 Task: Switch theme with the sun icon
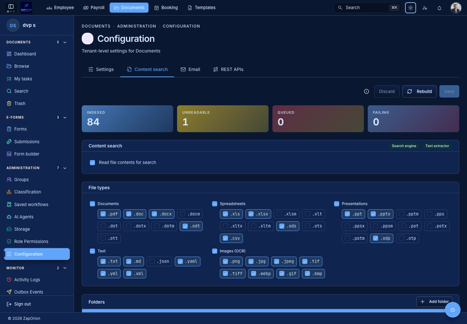point(411,8)
